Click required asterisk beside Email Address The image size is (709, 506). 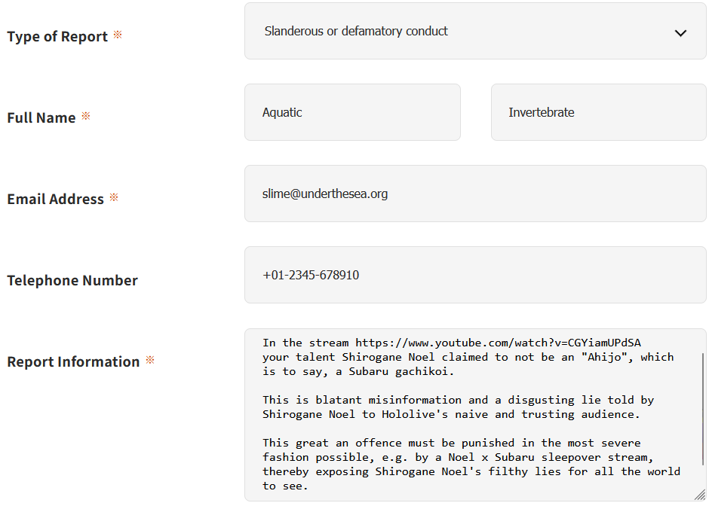114,197
